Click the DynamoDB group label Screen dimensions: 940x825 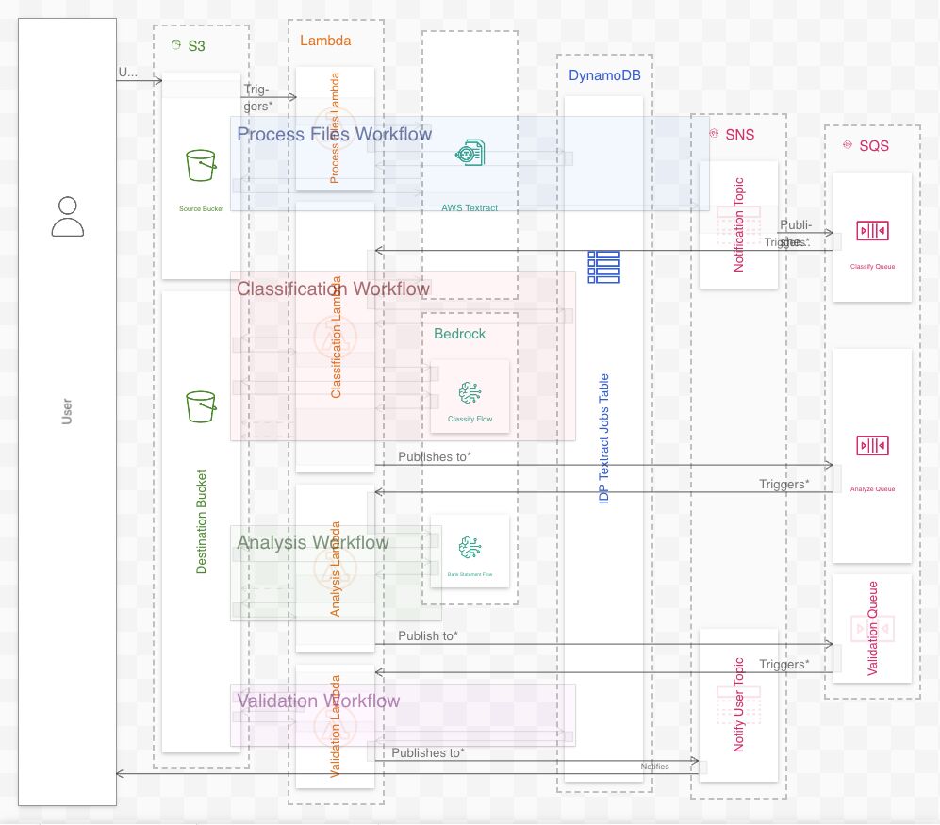click(604, 74)
